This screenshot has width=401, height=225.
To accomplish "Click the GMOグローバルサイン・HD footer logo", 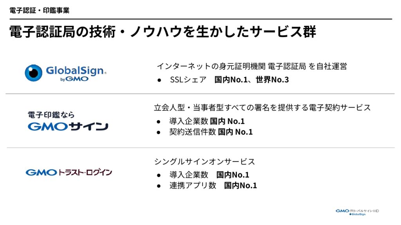I will click(357, 211).
